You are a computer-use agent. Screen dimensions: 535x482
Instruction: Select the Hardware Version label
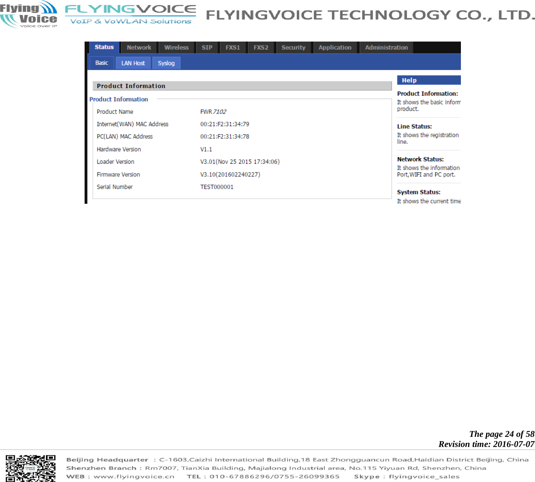pos(119,150)
